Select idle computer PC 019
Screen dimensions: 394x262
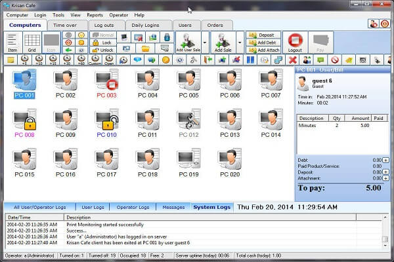[x=188, y=163]
